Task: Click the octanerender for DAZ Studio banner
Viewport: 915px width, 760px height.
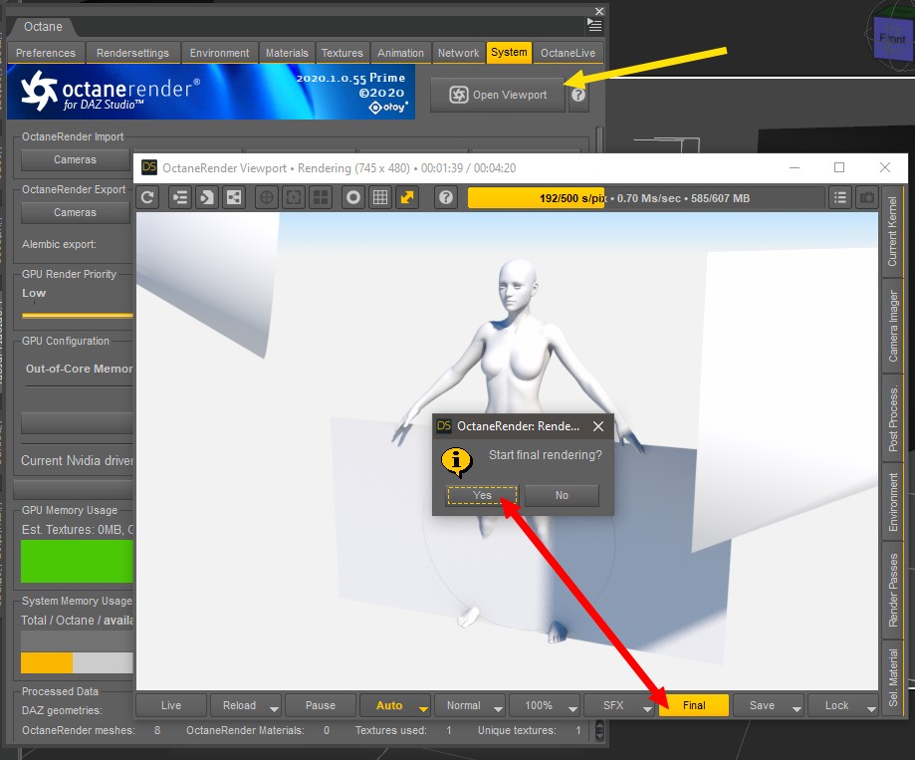Action: [211, 91]
